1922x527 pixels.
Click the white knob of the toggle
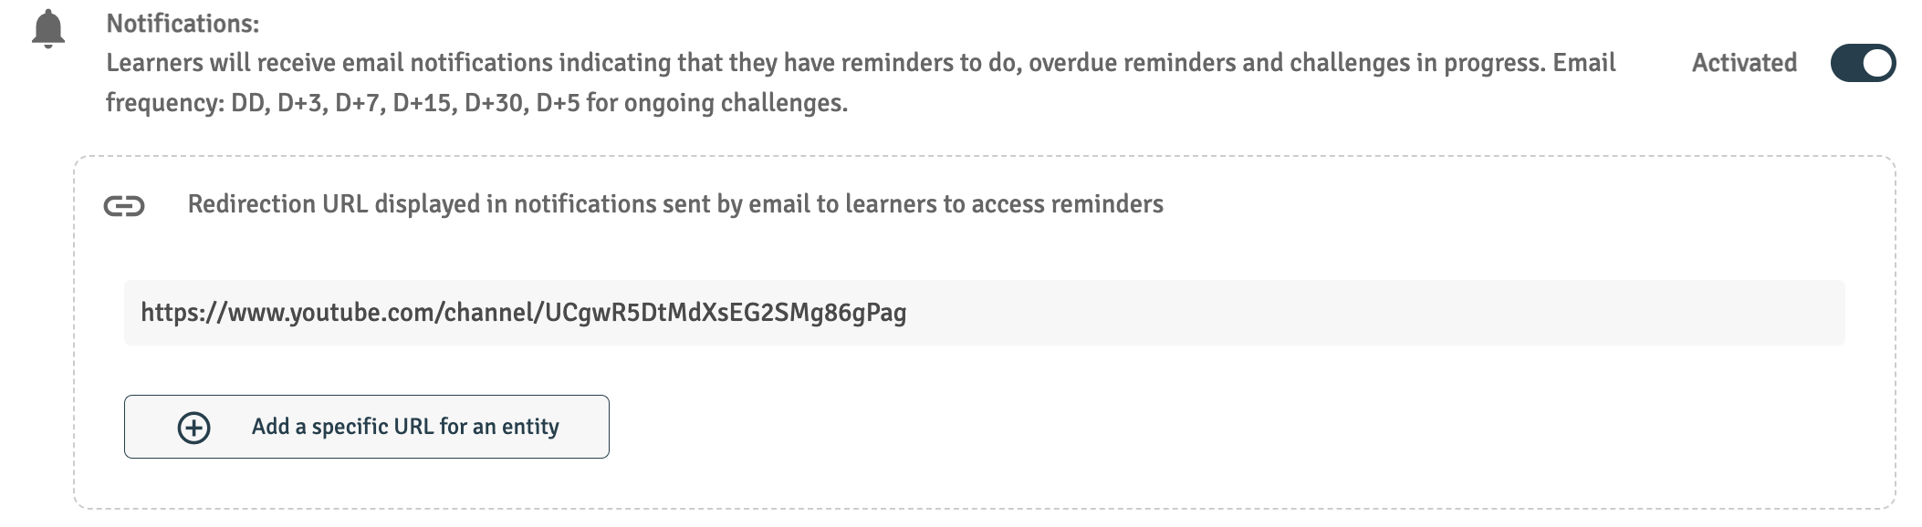point(1876,63)
